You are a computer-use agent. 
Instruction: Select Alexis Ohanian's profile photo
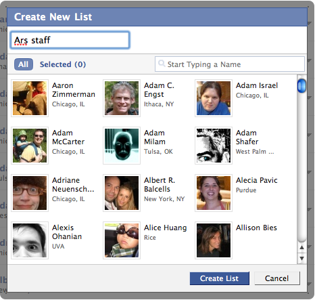pyautogui.click(x=30, y=240)
